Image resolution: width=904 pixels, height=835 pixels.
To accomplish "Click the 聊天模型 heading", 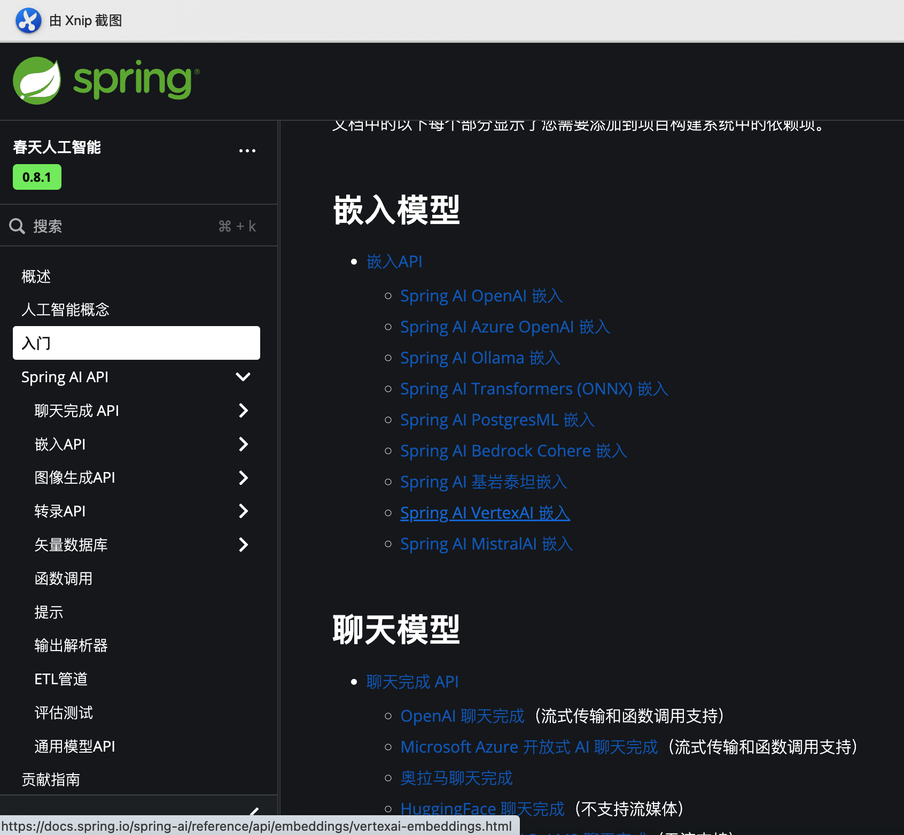I will (x=396, y=630).
